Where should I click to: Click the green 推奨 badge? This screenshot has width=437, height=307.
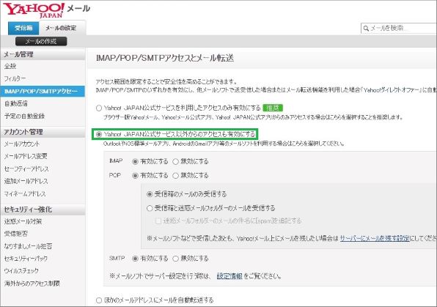[273, 108]
